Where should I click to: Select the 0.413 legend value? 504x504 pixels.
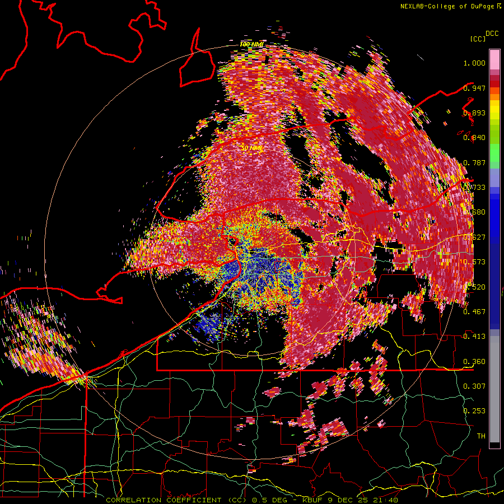pos(474,337)
